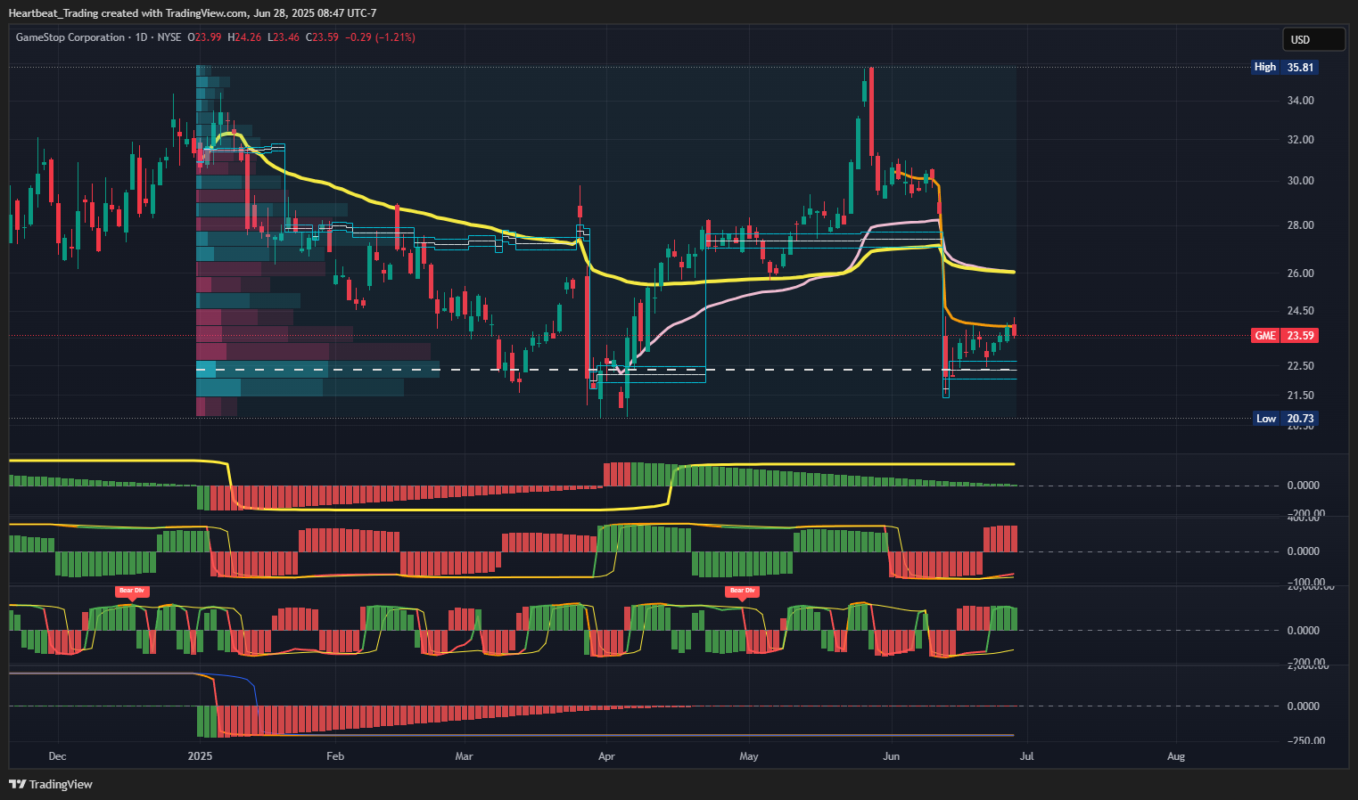This screenshot has width=1358, height=800.
Task: Select the high value H24.26
Action: pyautogui.click(x=244, y=37)
